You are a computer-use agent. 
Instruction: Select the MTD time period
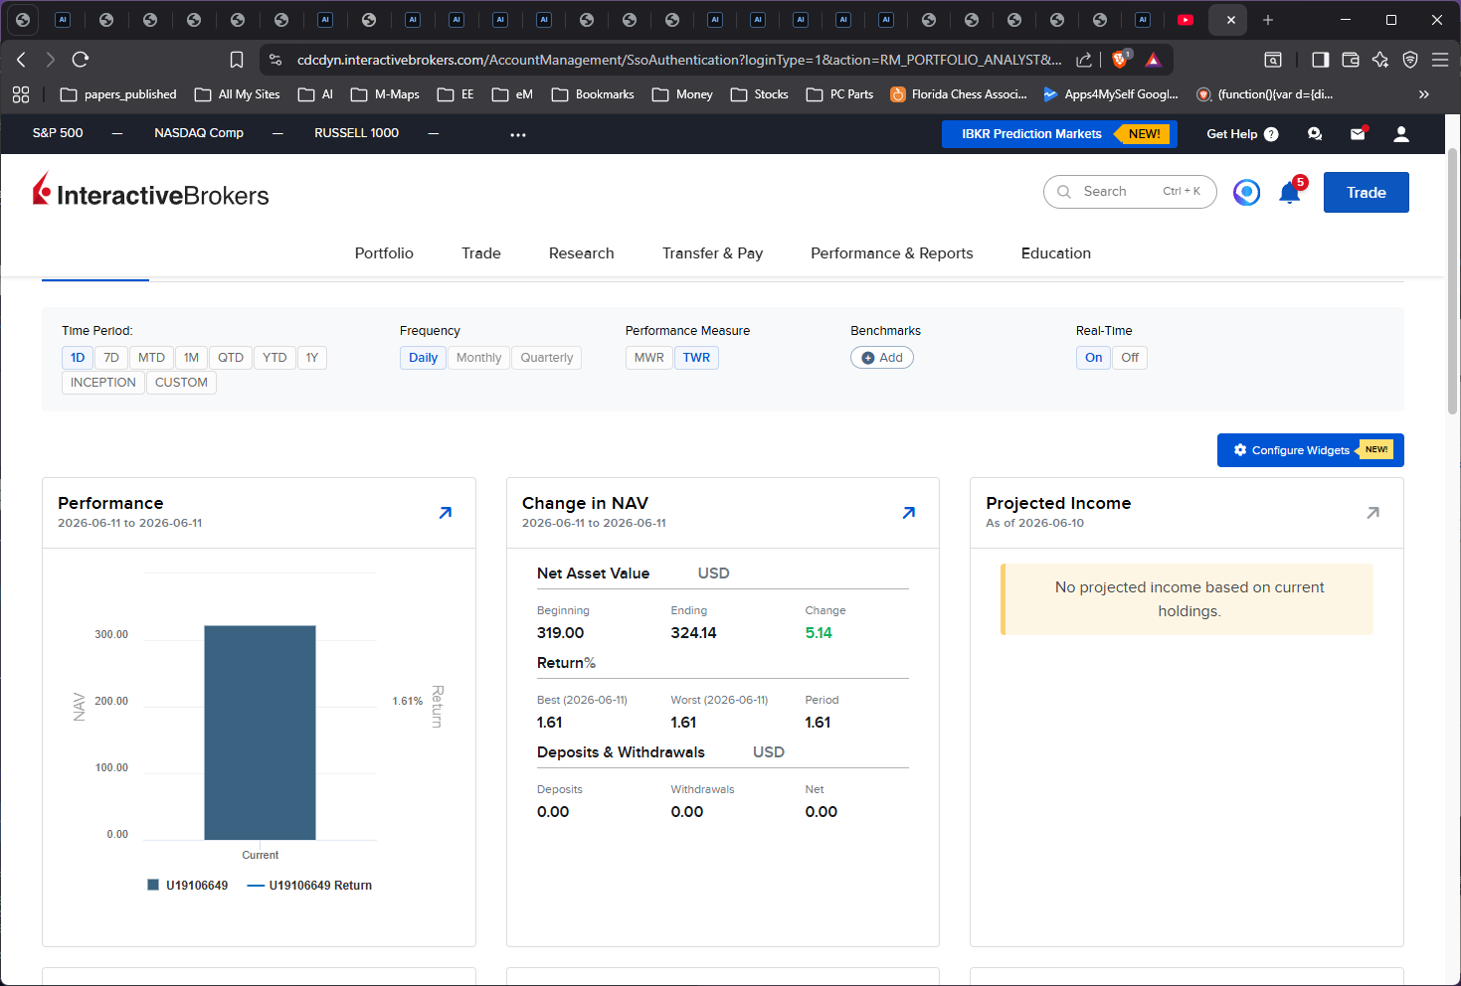tap(151, 358)
